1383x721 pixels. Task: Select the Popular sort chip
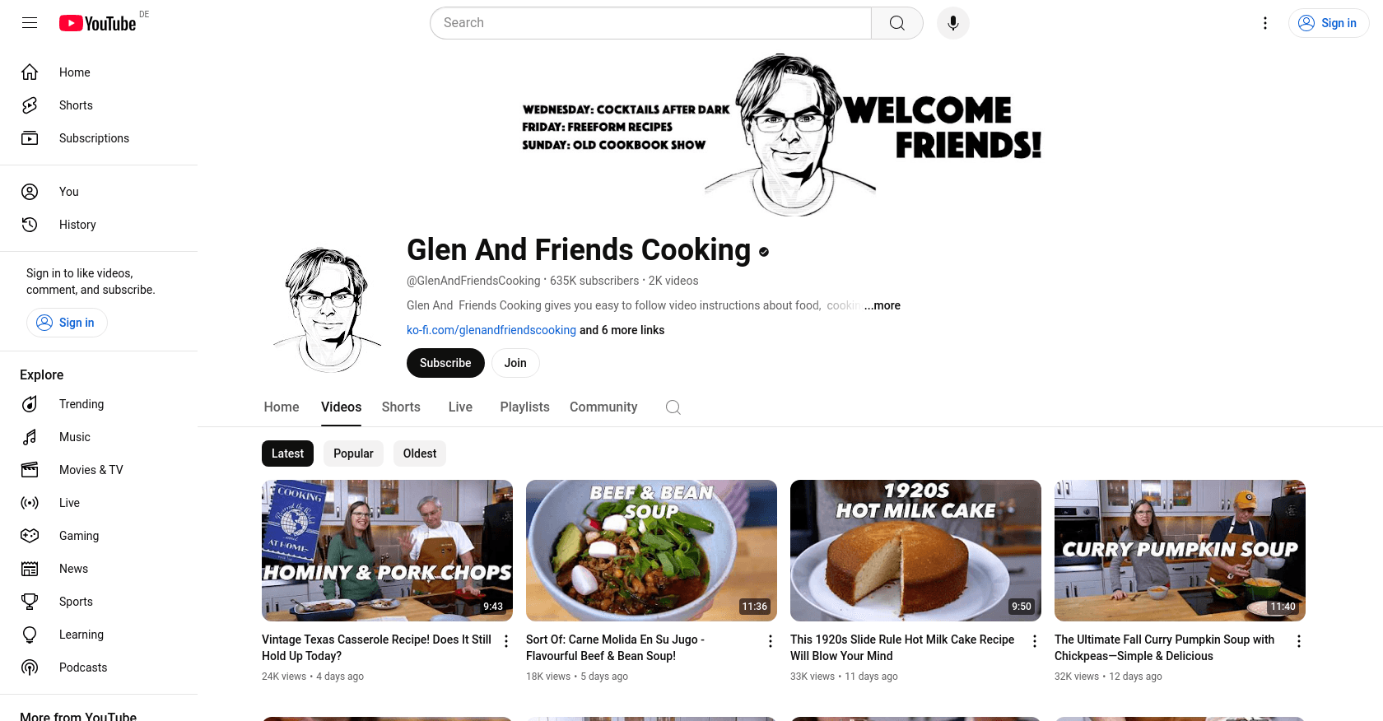coord(353,454)
